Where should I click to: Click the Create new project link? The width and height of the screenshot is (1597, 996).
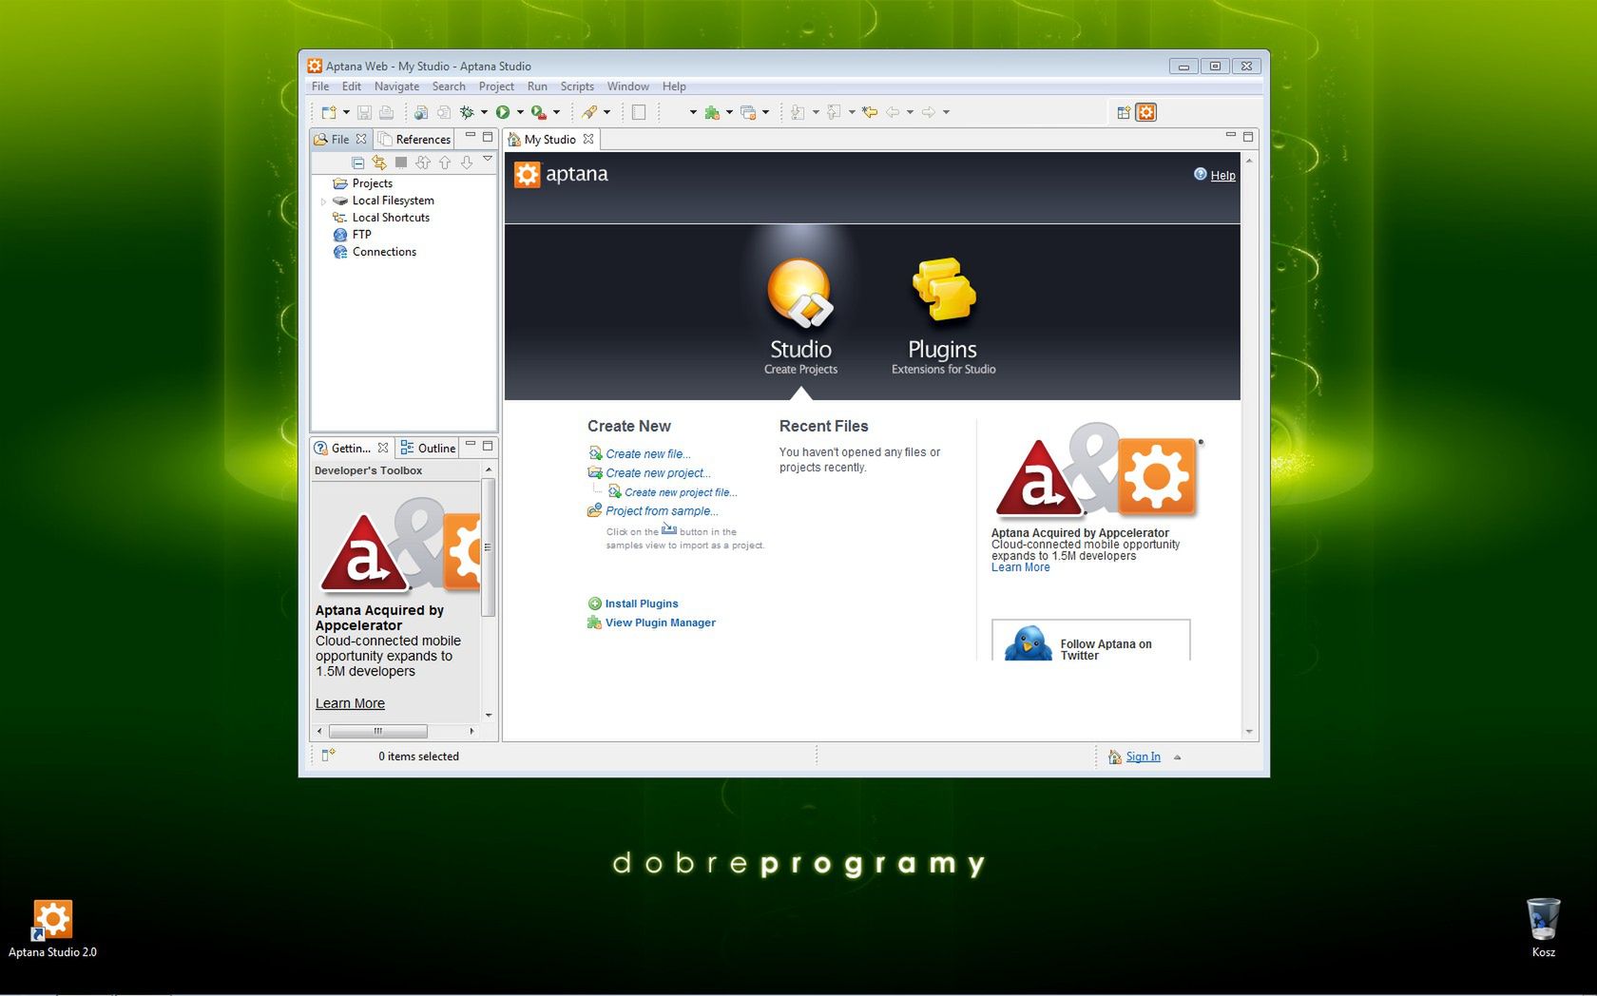point(658,473)
